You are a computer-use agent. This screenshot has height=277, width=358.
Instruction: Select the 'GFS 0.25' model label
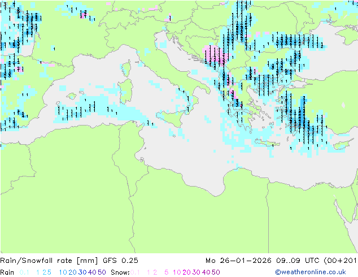pos(120,261)
